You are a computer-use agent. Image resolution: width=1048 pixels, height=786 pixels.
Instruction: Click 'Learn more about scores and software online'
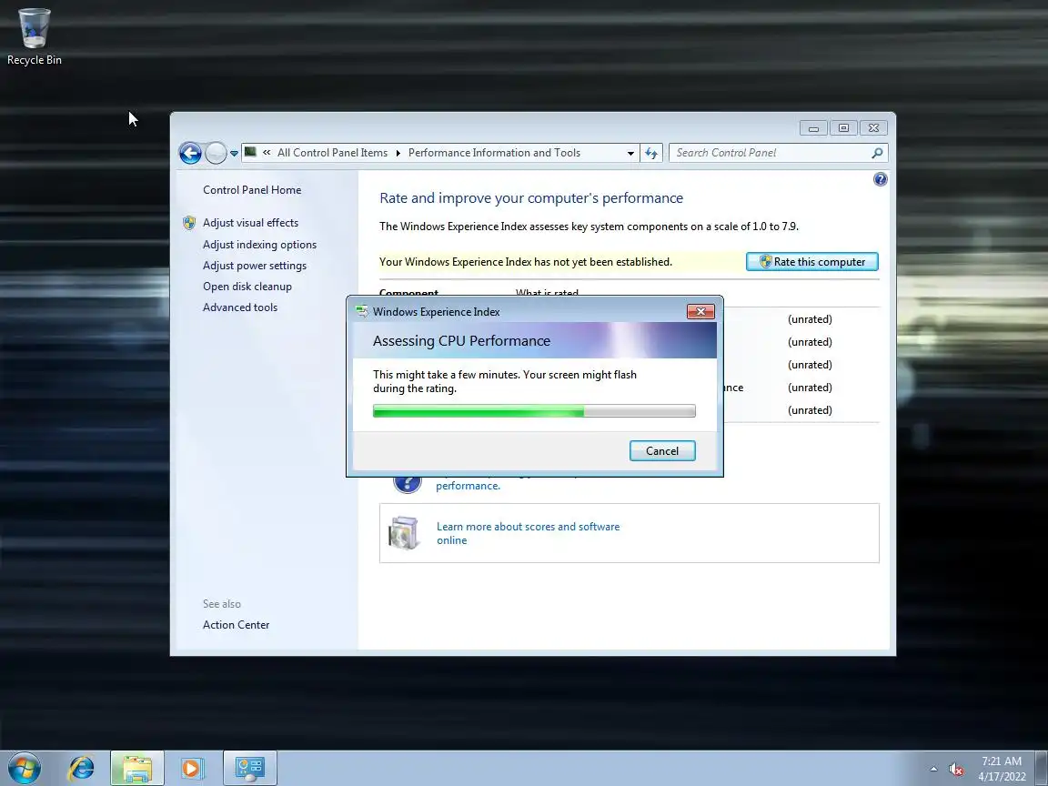[x=528, y=533]
